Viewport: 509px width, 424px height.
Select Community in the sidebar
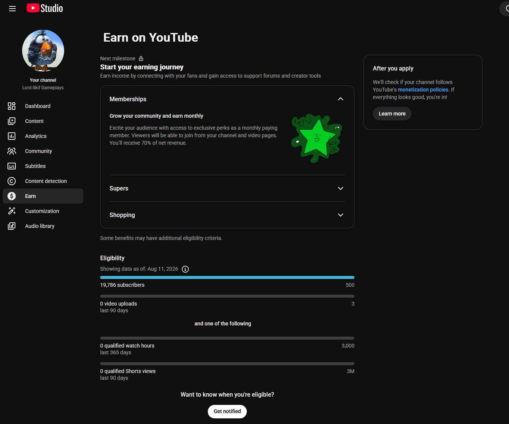click(43, 151)
